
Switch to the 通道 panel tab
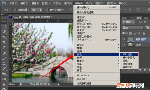click(x=146, y=18)
